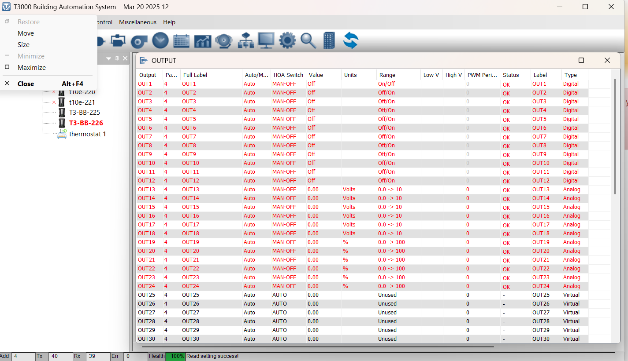Image resolution: width=628 pixels, height=361 pixels.
Task: Open the Alarms bell icon
Action: 223,41
